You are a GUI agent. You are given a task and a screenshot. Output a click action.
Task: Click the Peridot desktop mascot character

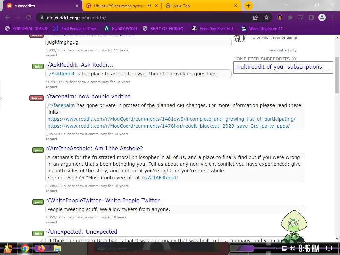(294, 226)
